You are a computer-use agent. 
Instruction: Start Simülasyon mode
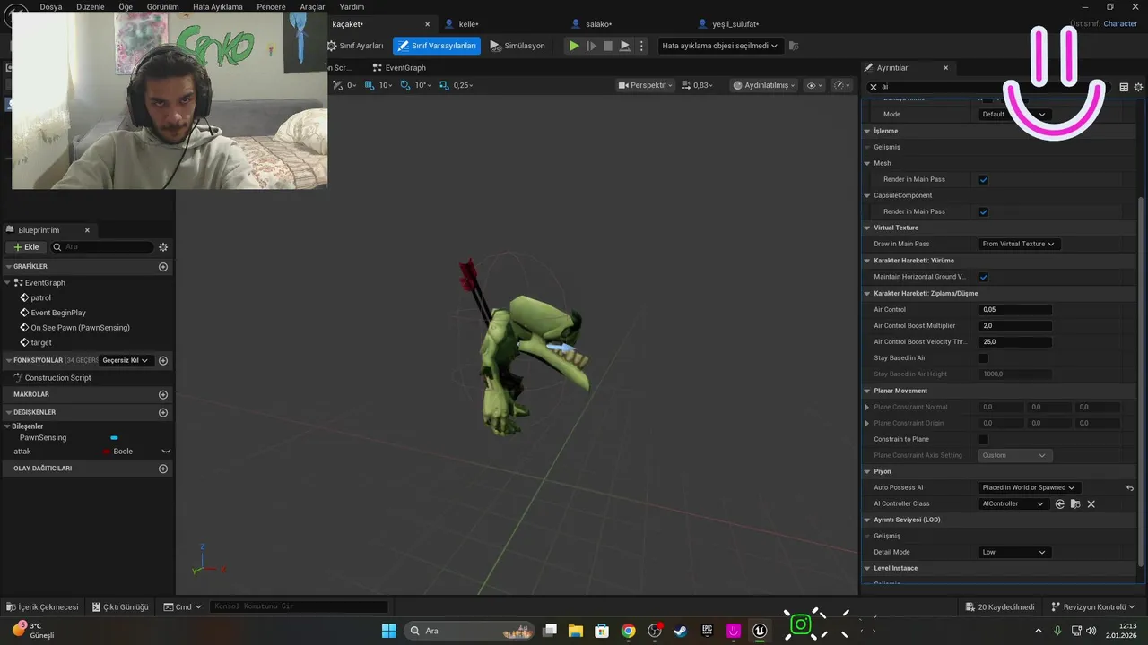click(517, 46)
